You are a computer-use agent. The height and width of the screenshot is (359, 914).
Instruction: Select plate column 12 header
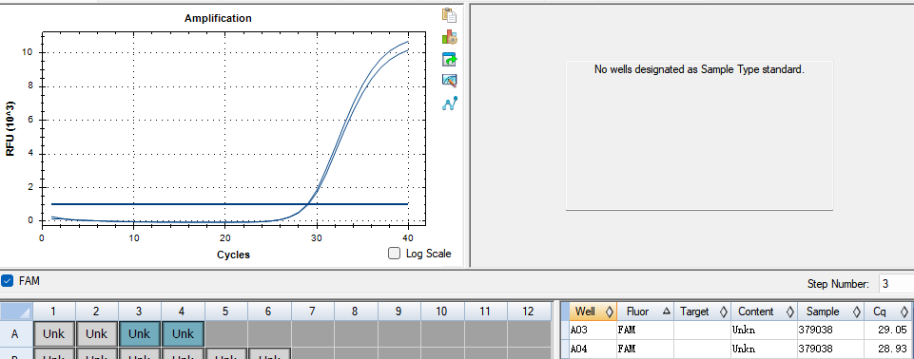[x=528, y=312]
